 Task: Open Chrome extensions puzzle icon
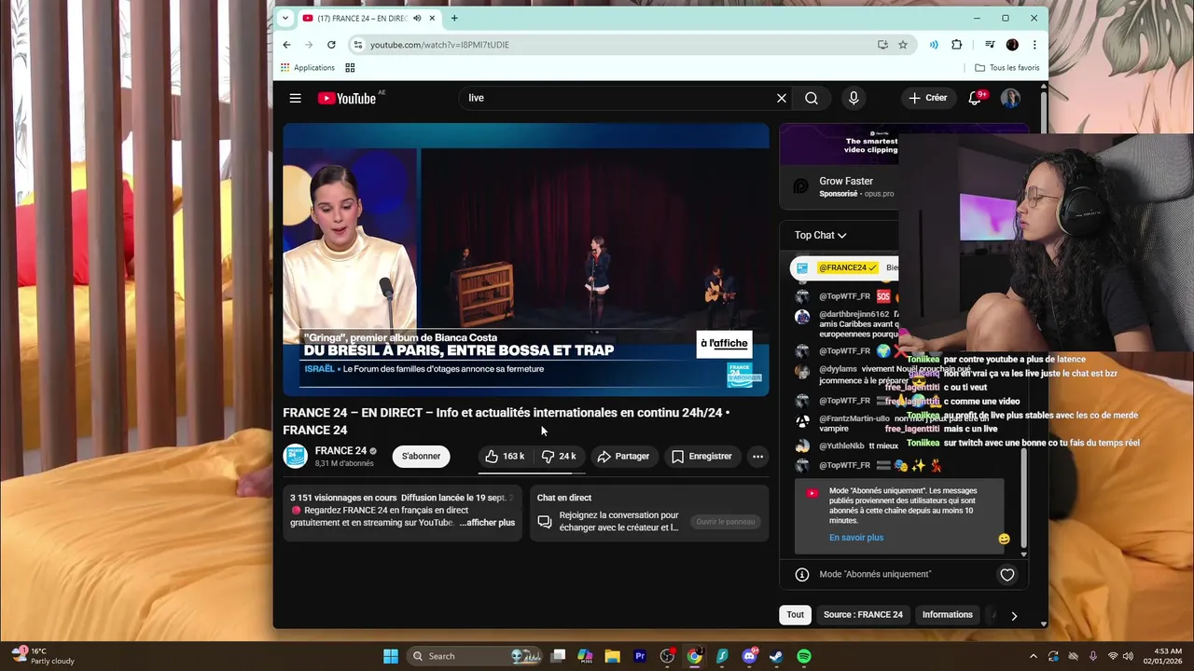click(x=956, y=45)
